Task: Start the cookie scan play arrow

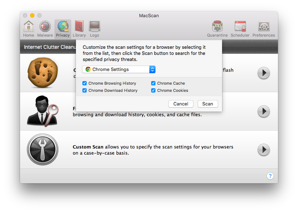Action: coord(264,73)
